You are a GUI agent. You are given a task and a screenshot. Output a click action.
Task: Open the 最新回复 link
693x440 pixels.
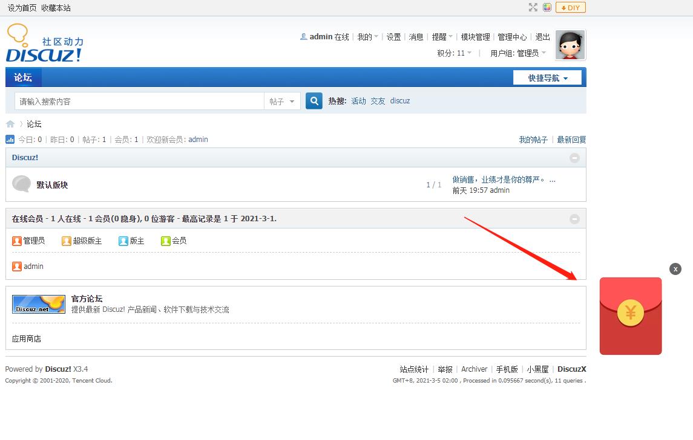571,140
